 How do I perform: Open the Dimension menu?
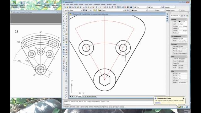tap(97, 4)
